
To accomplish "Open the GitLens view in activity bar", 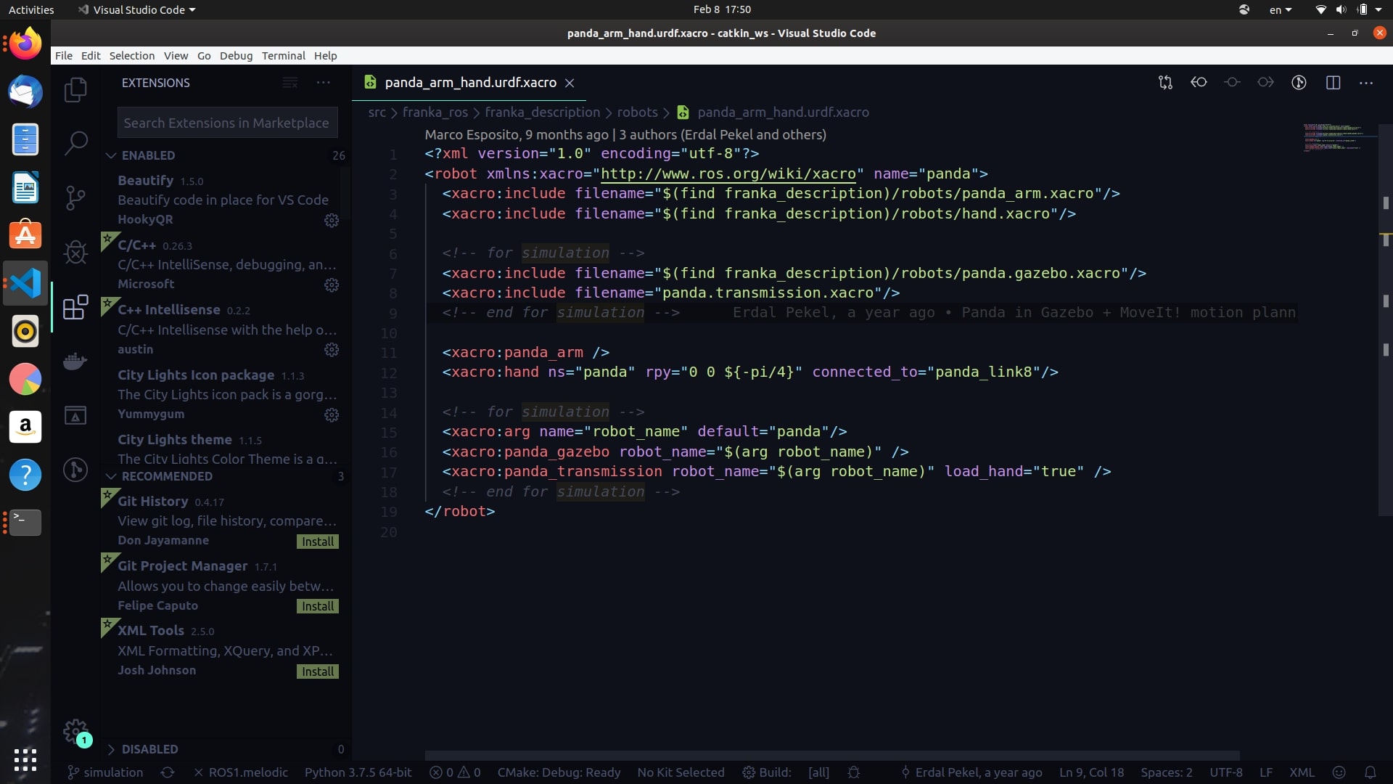I will pos(75,470).
